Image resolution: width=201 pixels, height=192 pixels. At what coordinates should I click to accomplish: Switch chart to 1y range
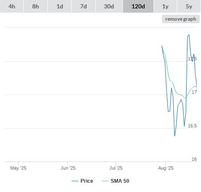pos(165,6)
